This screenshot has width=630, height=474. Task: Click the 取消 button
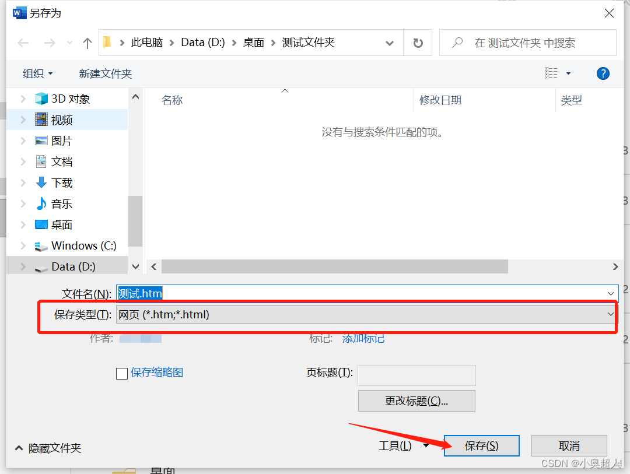click(x=569, y=446)
